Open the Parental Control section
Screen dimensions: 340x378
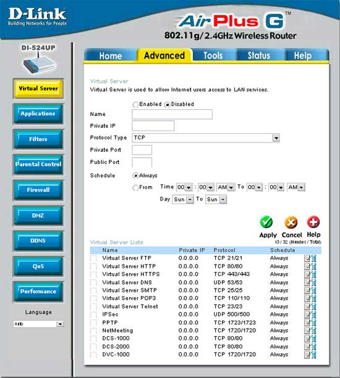(x=38, y=165)
